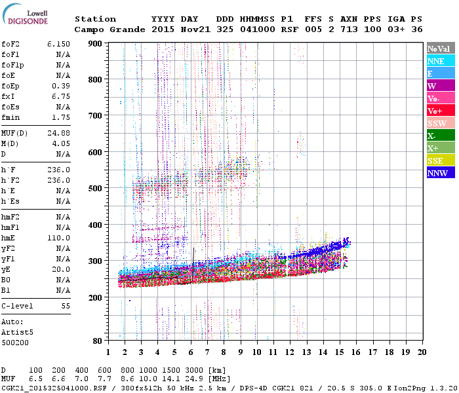Click the D 3000 km table value
459x393 pixels.
tap(194, 371)
